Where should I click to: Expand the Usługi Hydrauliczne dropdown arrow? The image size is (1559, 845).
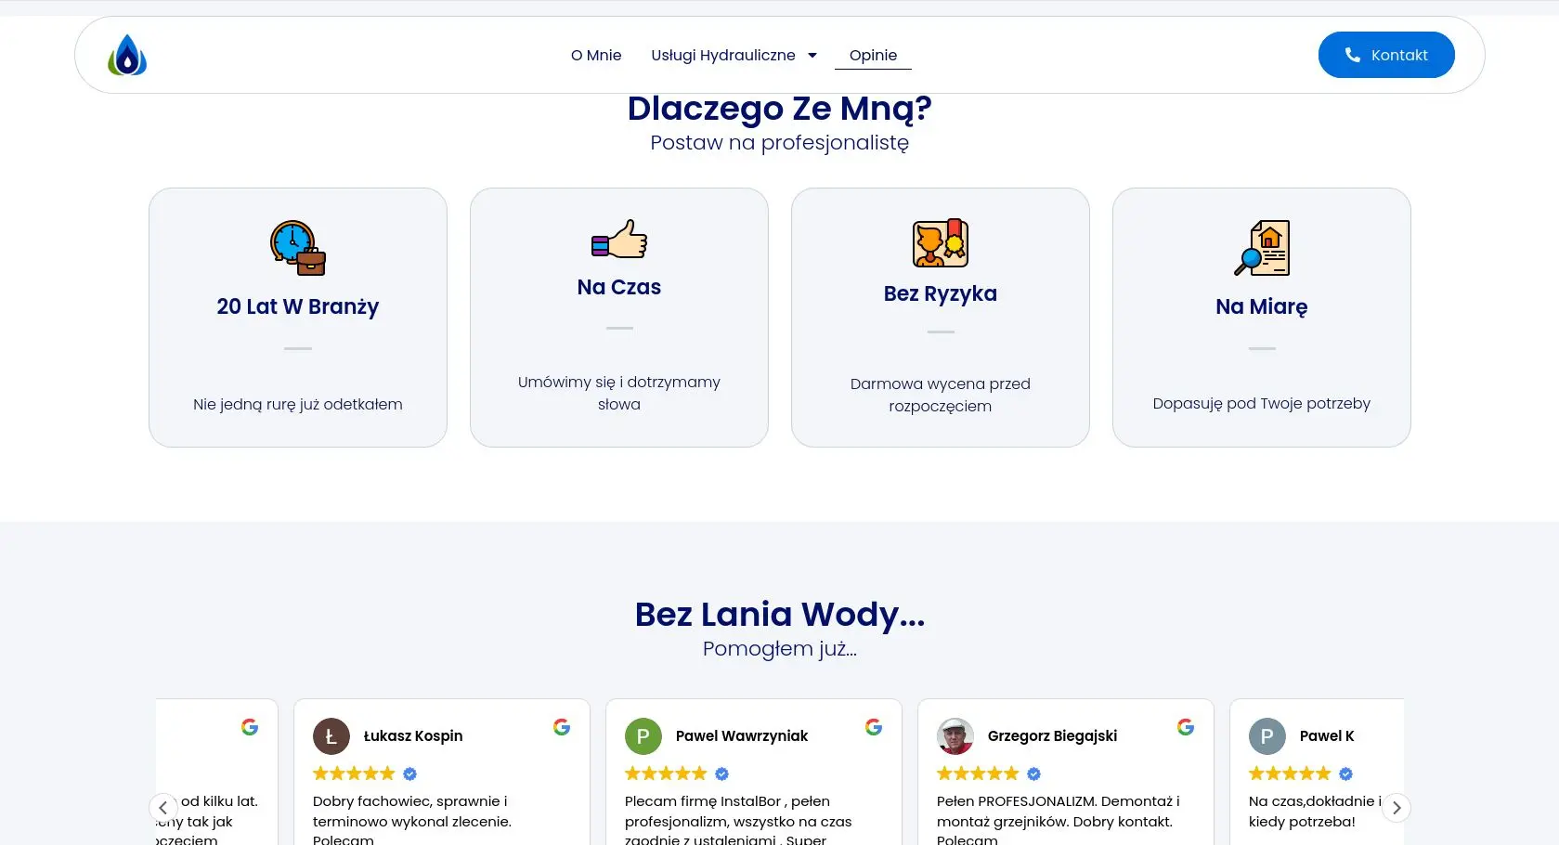(x=812, y=56)
